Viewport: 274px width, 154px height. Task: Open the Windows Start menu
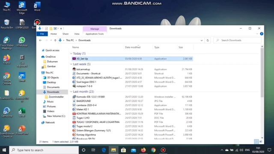[x=4, y=150]
